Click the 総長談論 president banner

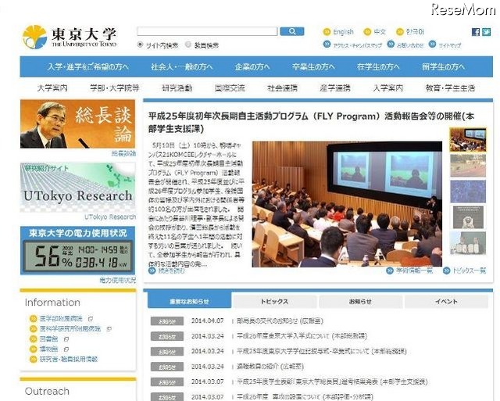tap(77, 124)
